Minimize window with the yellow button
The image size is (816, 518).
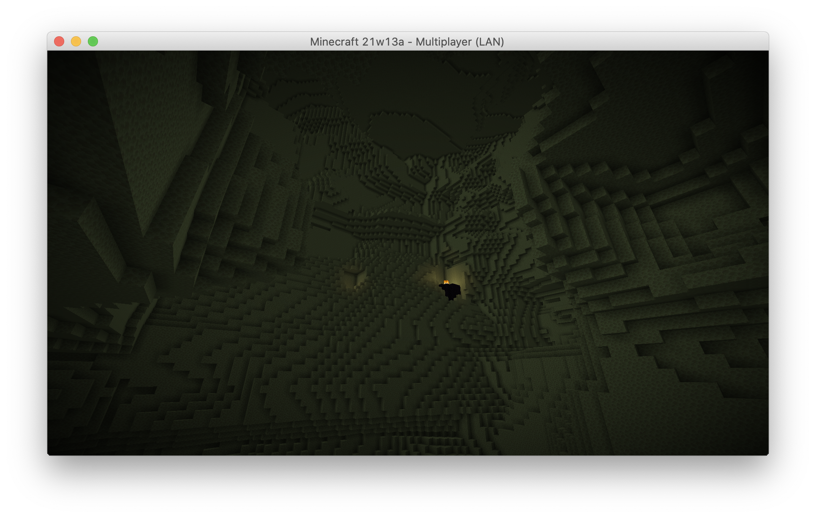[x=76, y=41]
